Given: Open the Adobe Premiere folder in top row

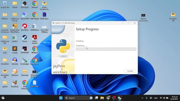Looking at the screenshot, I should 44,6.
